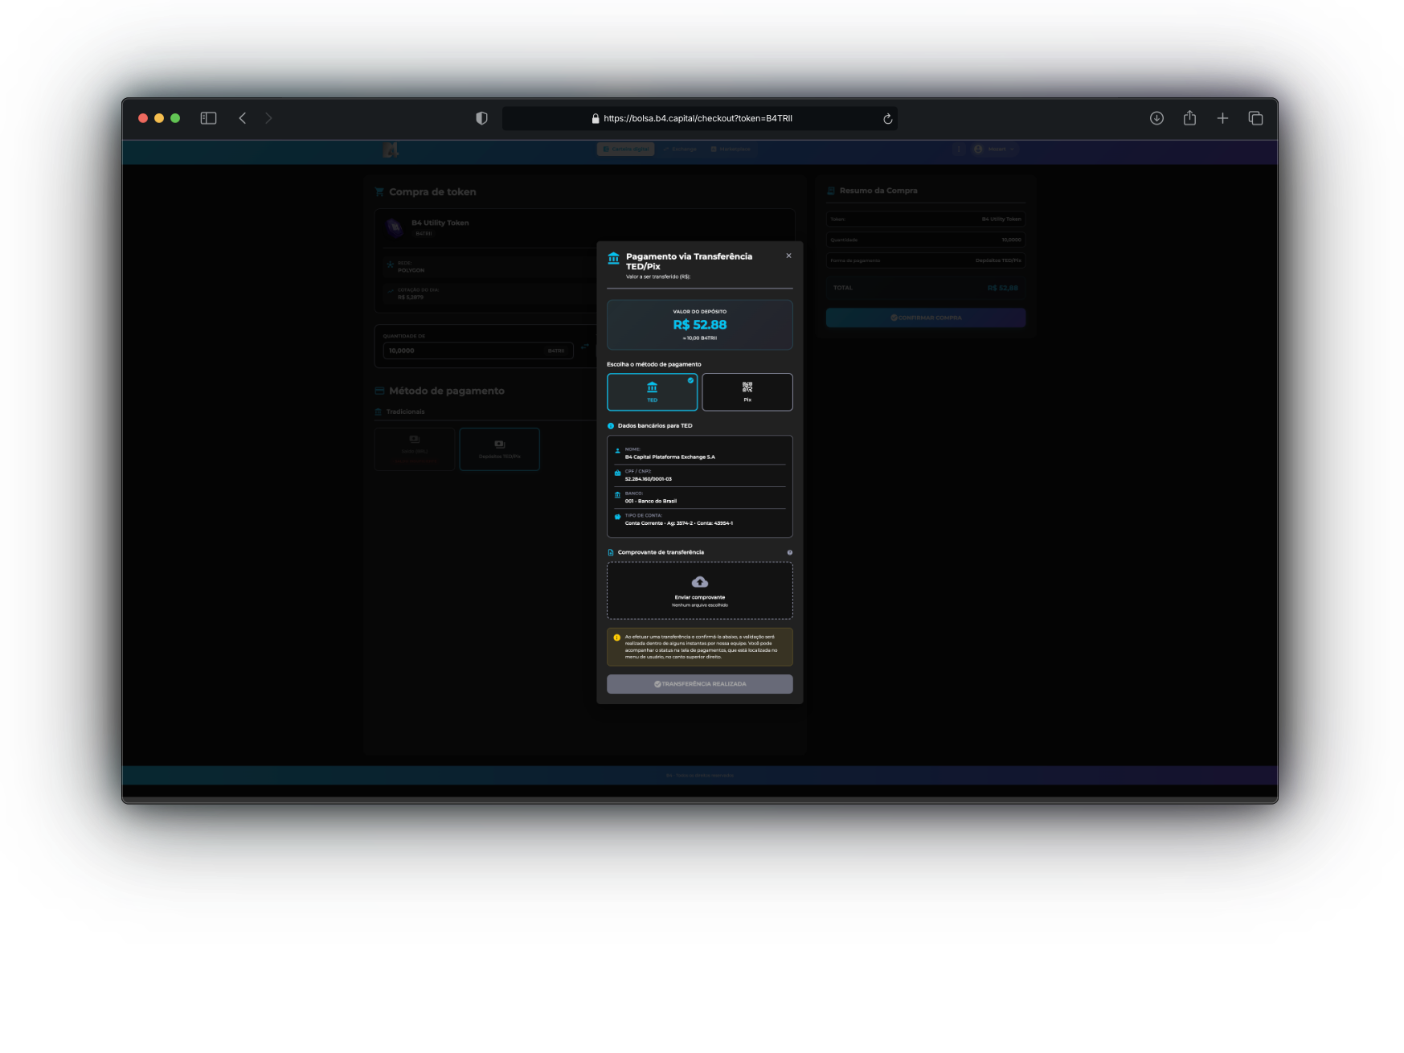Select the TED payment method
Screen dimensions: 1404x1053
pyautogui.click(x=652, y=391)
